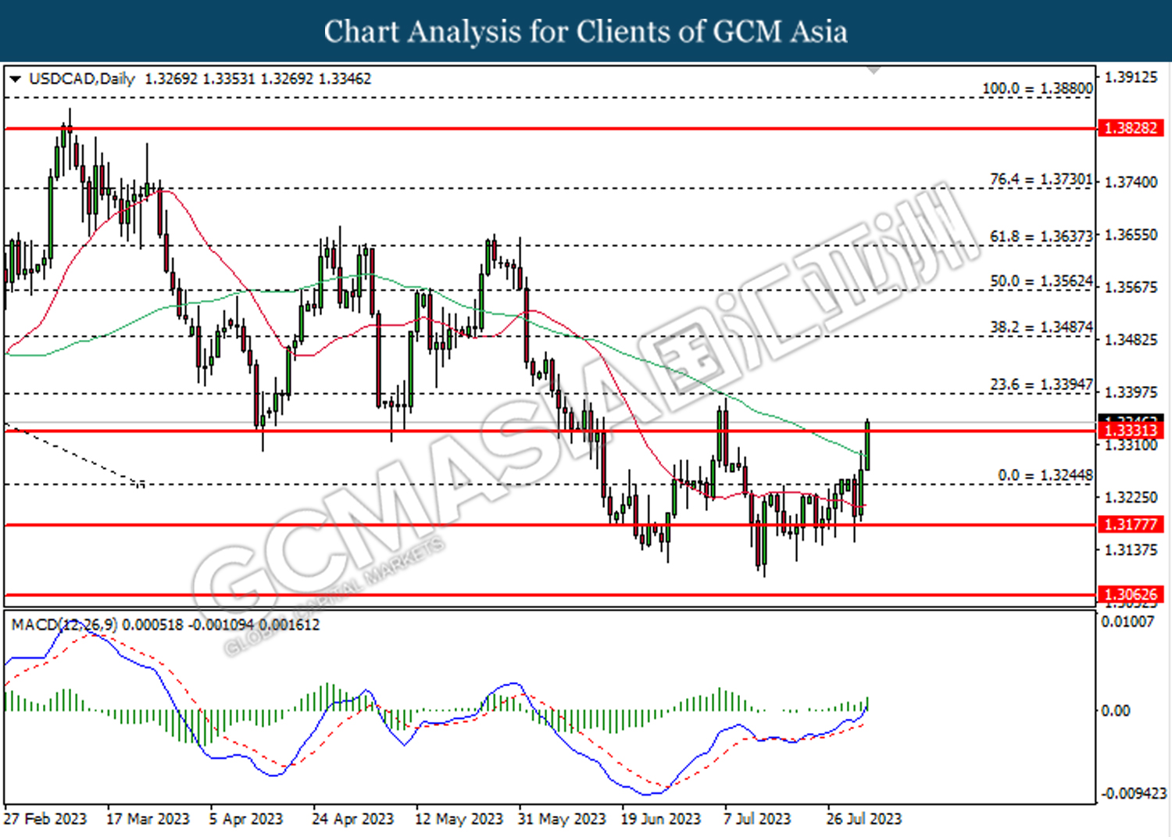Viewport: 1172px width, 837px height.
Task: Click the 1.38282 red price label
Action: pos(1131,128)
